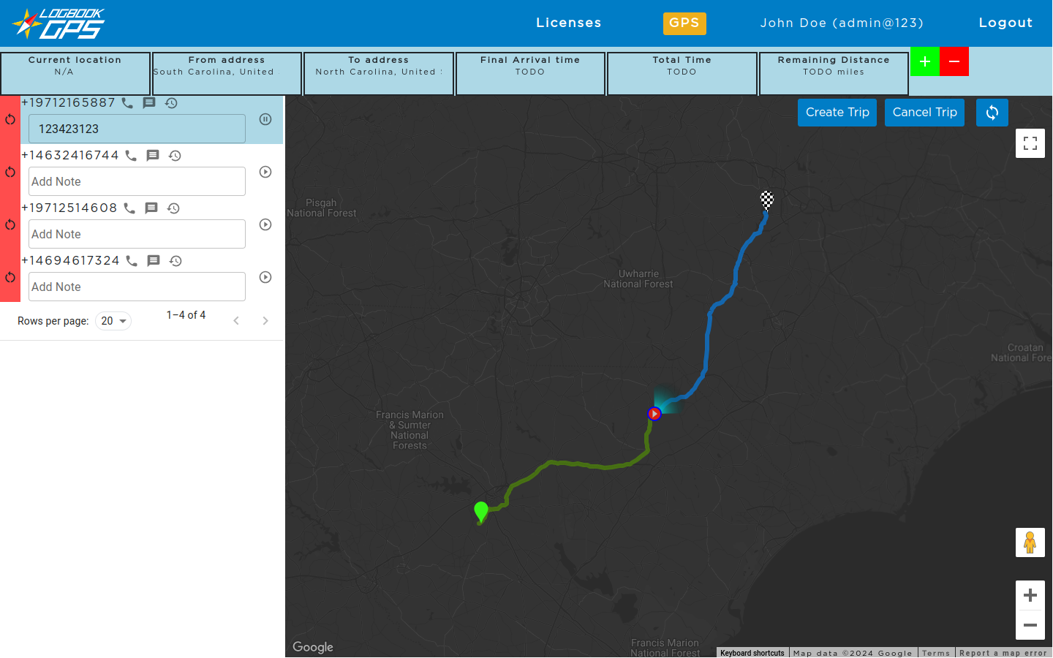View history icon for +19712514608

173,208
